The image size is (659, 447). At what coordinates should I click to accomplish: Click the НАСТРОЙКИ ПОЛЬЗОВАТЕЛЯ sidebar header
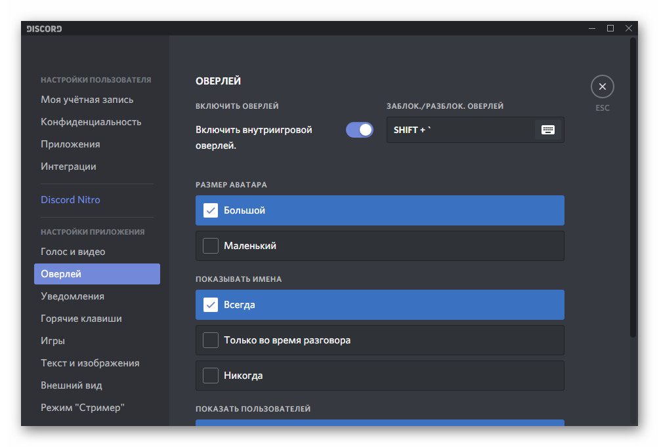pos(96,80)
